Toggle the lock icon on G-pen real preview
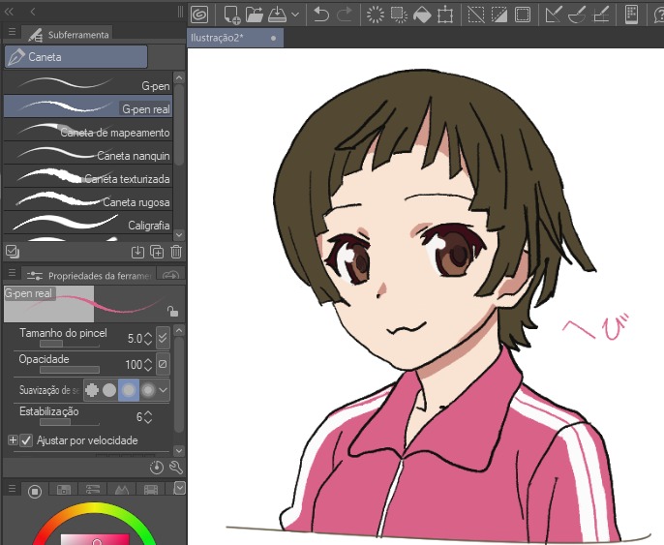This screenshot has height=545, width=664. point(172,312)
